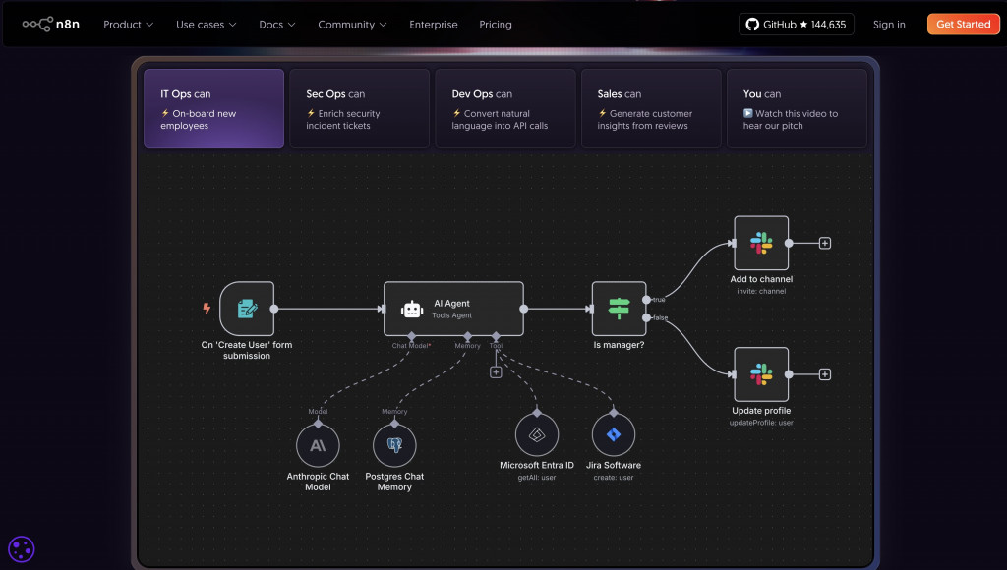The width and height of the screenshot is (1007, 570).
Task: Open the Docs dropdown
Action: pos(276,25)
